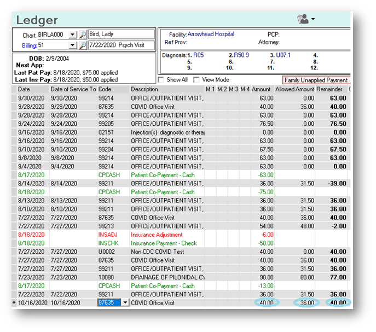Image resolution: width=376 pixels, height=332 pixels.
Task: Click the Billing link label
Action: [x=29, y=45]
